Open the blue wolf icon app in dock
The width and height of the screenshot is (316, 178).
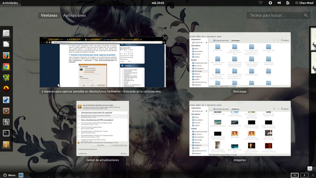coord(6,100)
